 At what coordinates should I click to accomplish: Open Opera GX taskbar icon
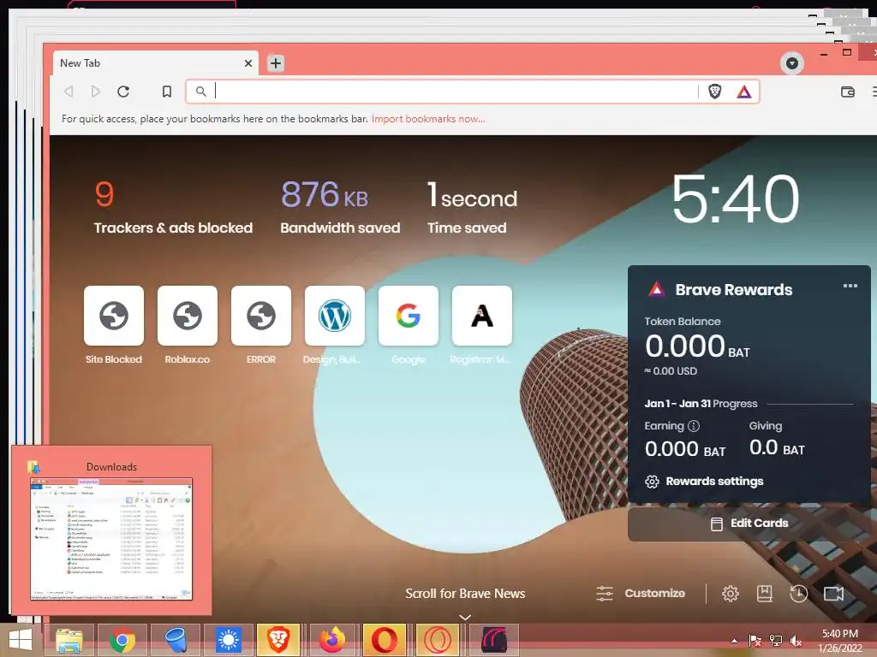[438, 640]
